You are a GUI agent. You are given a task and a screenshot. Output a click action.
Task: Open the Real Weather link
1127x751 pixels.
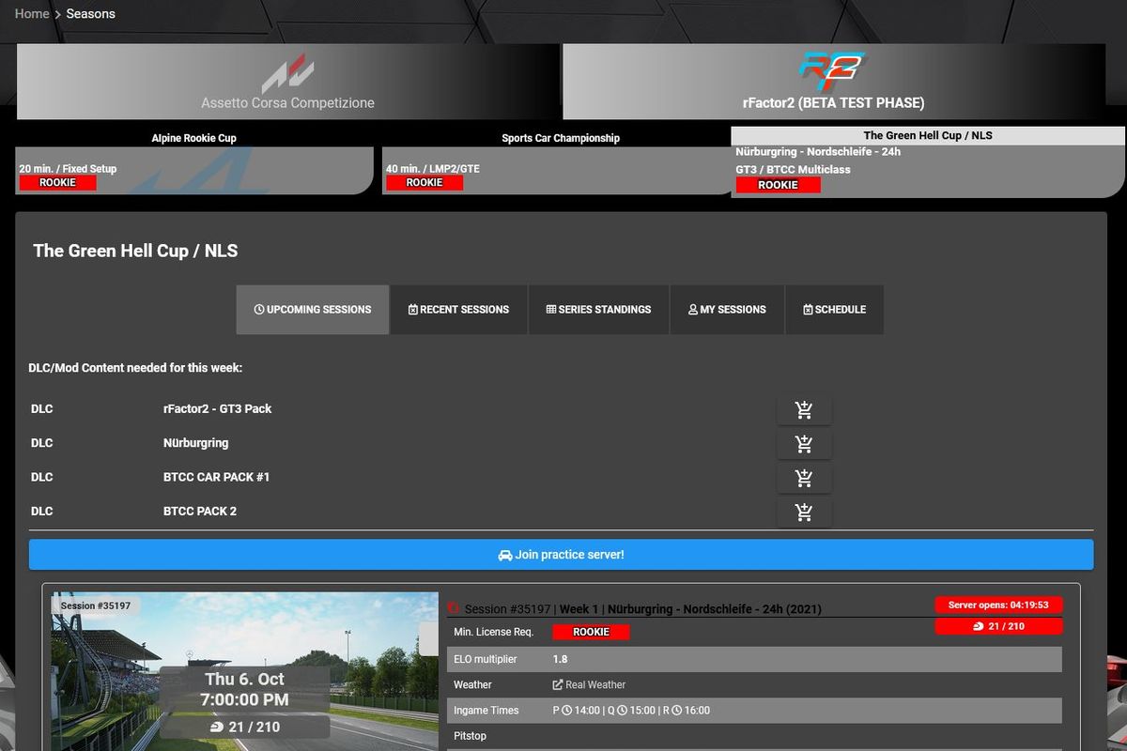[x=589, y=684]
